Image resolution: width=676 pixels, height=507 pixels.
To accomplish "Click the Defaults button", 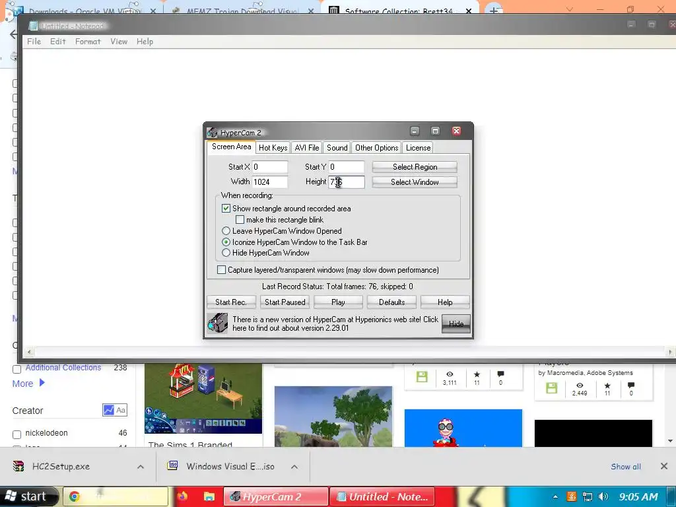I will pyautogui.click(x=392, y=302).
